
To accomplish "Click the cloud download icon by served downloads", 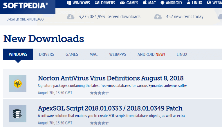I will [x=71, y=17].
